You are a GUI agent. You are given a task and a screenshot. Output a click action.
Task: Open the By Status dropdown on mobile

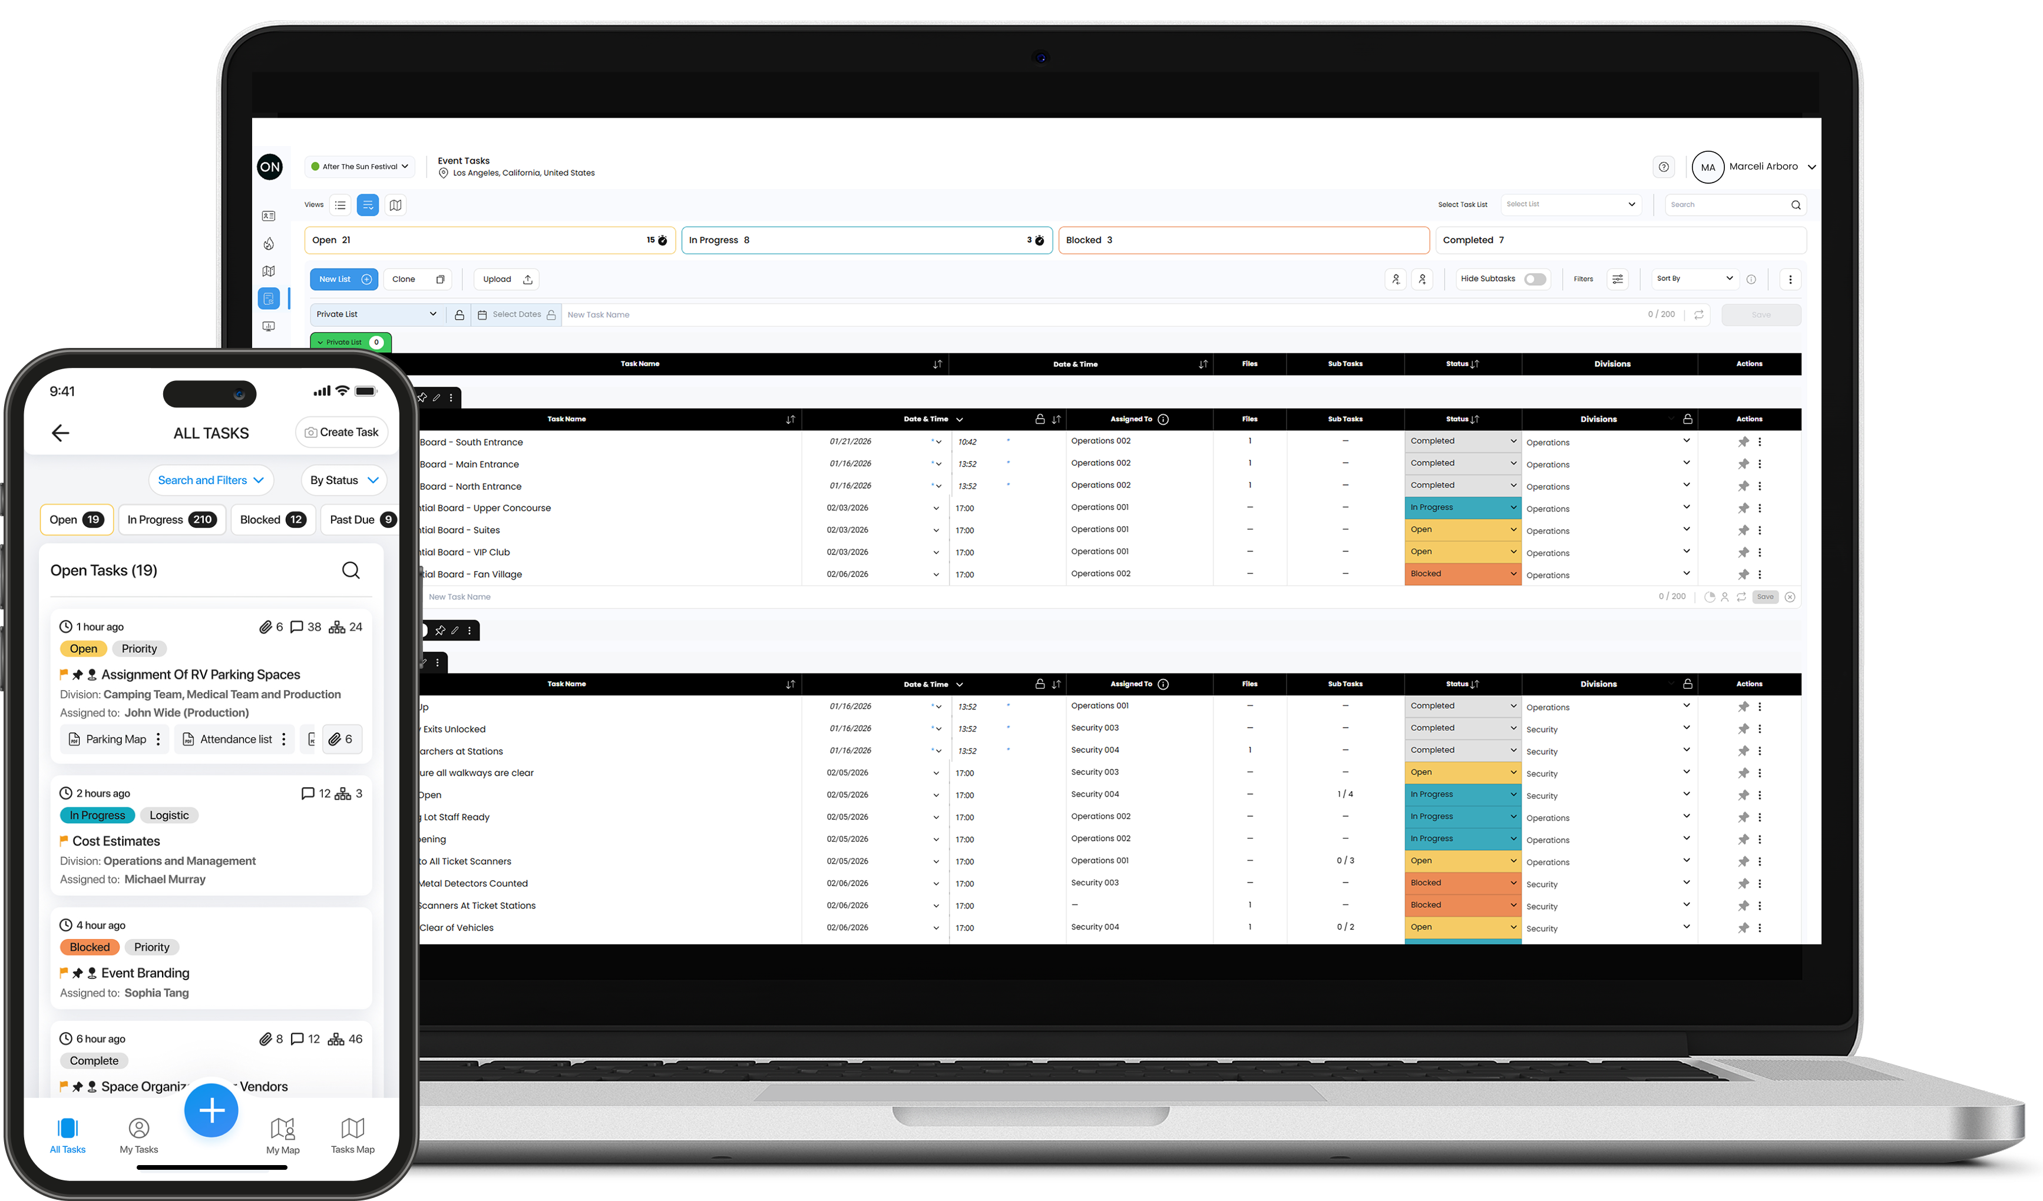pos(344,480)
